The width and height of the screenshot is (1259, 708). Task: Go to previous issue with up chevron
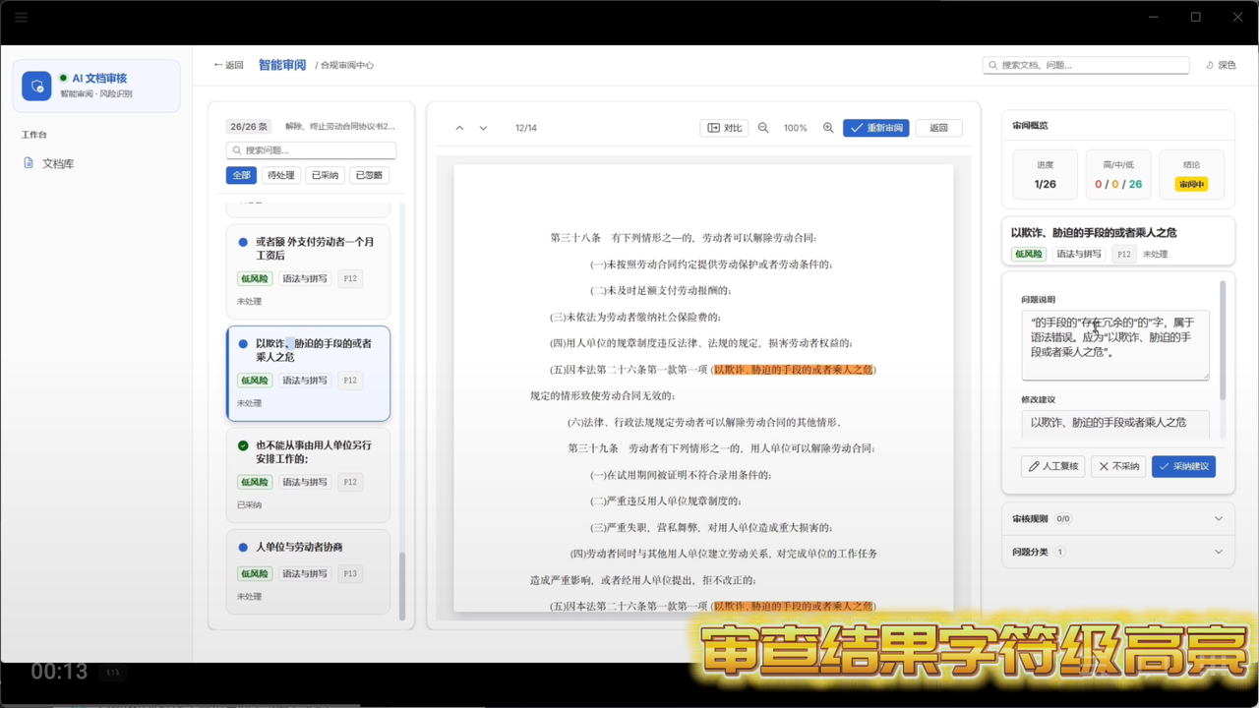(x=459, y=128)
